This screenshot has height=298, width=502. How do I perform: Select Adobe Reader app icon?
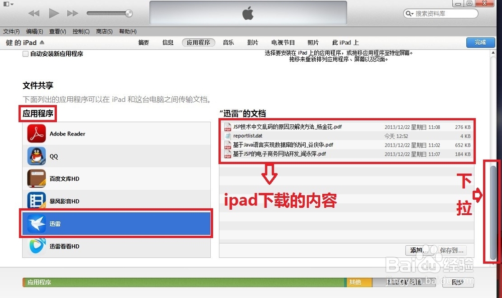click(37, 133)
